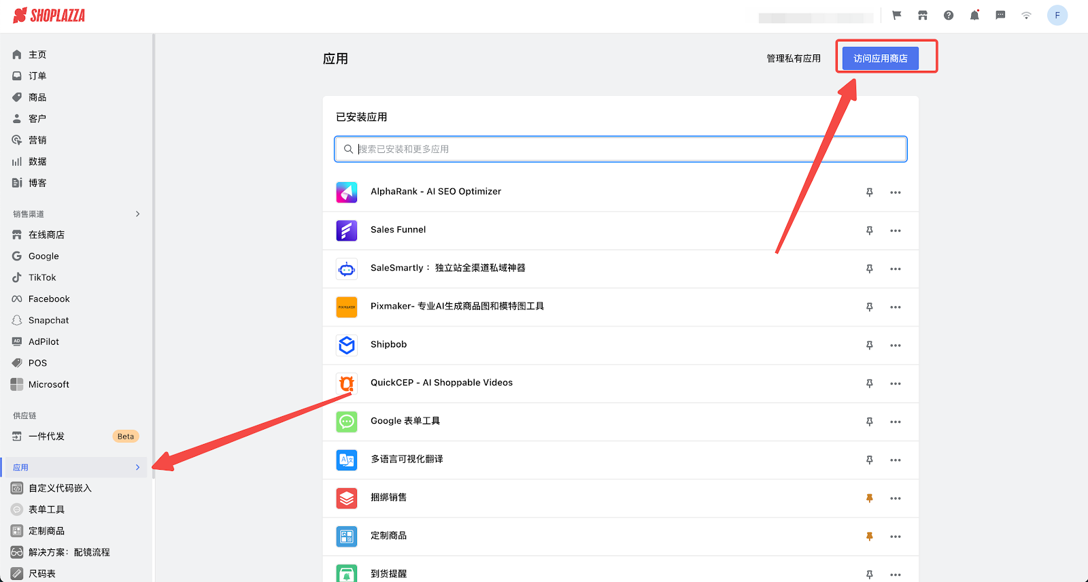This screenshot has width=1088, height=582.
Task: Click the 管理私有应用 link
Action: pos(794,58)
